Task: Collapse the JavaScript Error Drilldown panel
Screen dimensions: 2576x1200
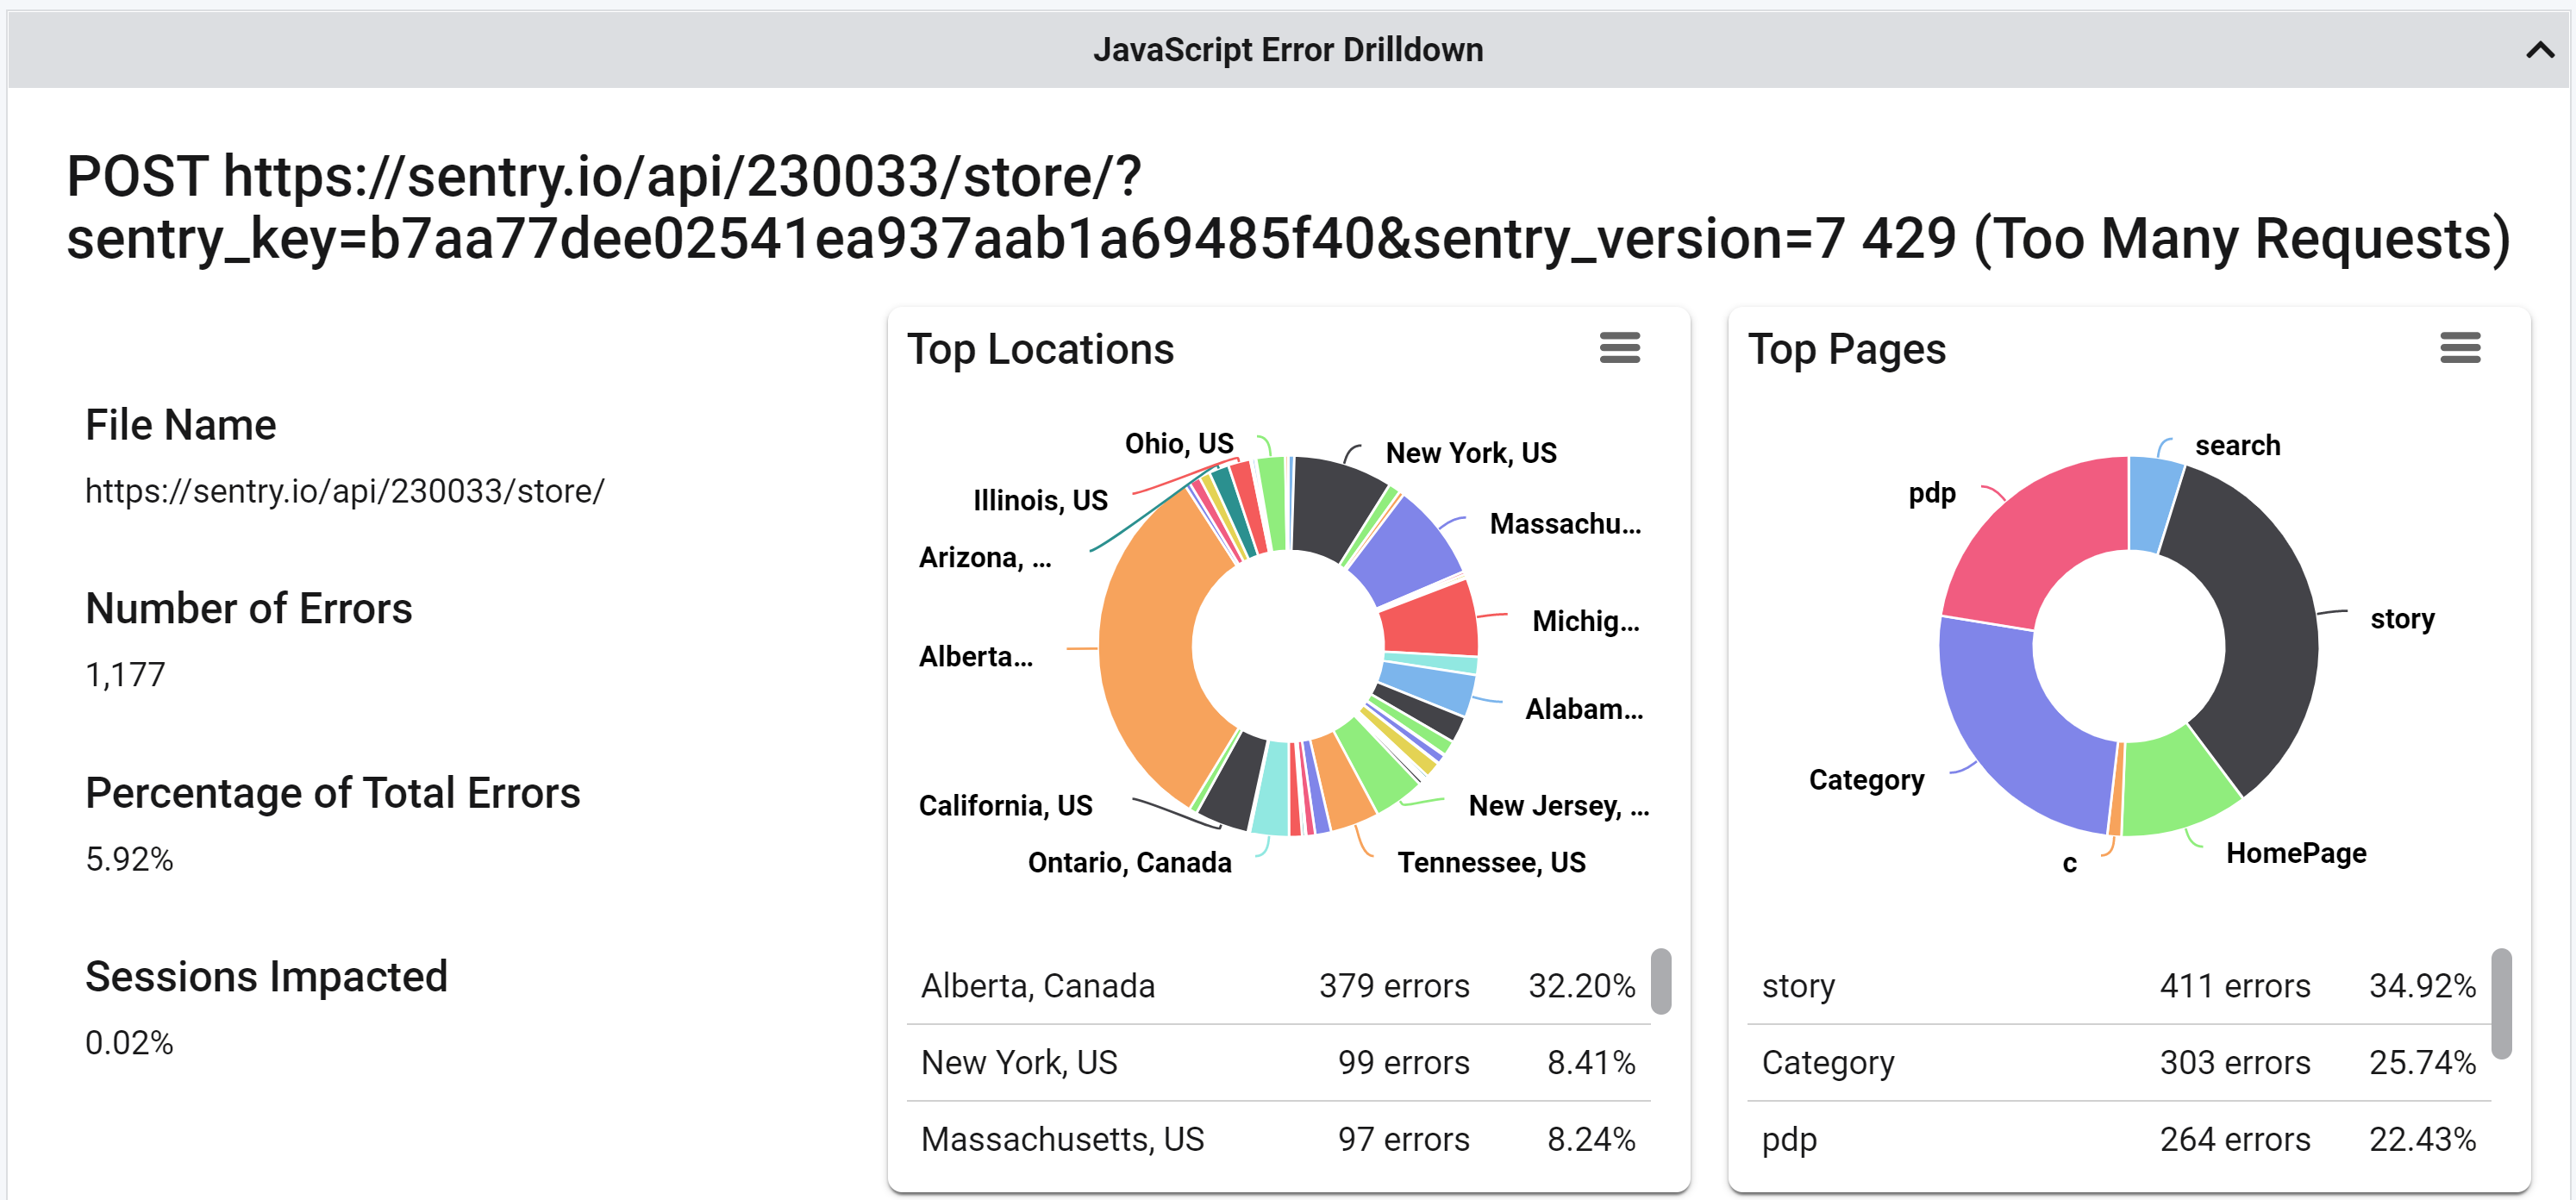Action: point(2539,50)
